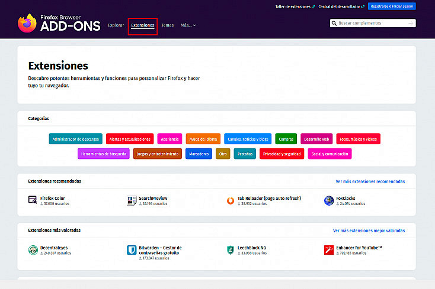
Task: Open Tab Reloader (page auto refresh) title
Action: (x=269, y=199)
